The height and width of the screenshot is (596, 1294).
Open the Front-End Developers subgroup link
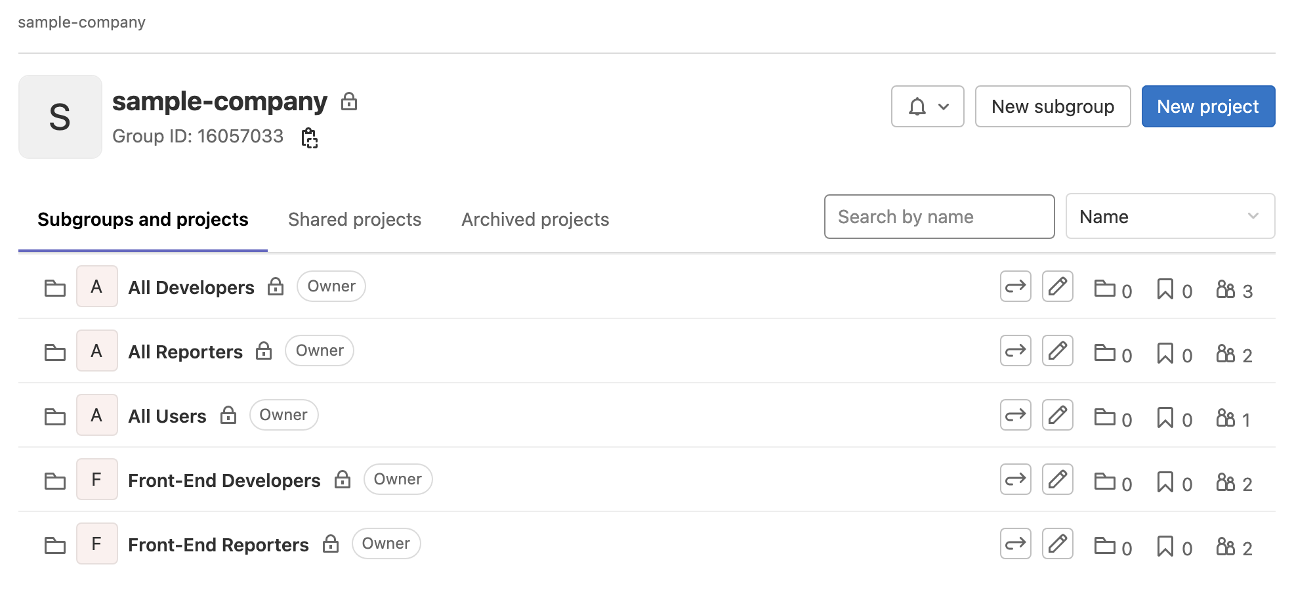point(224,480)
